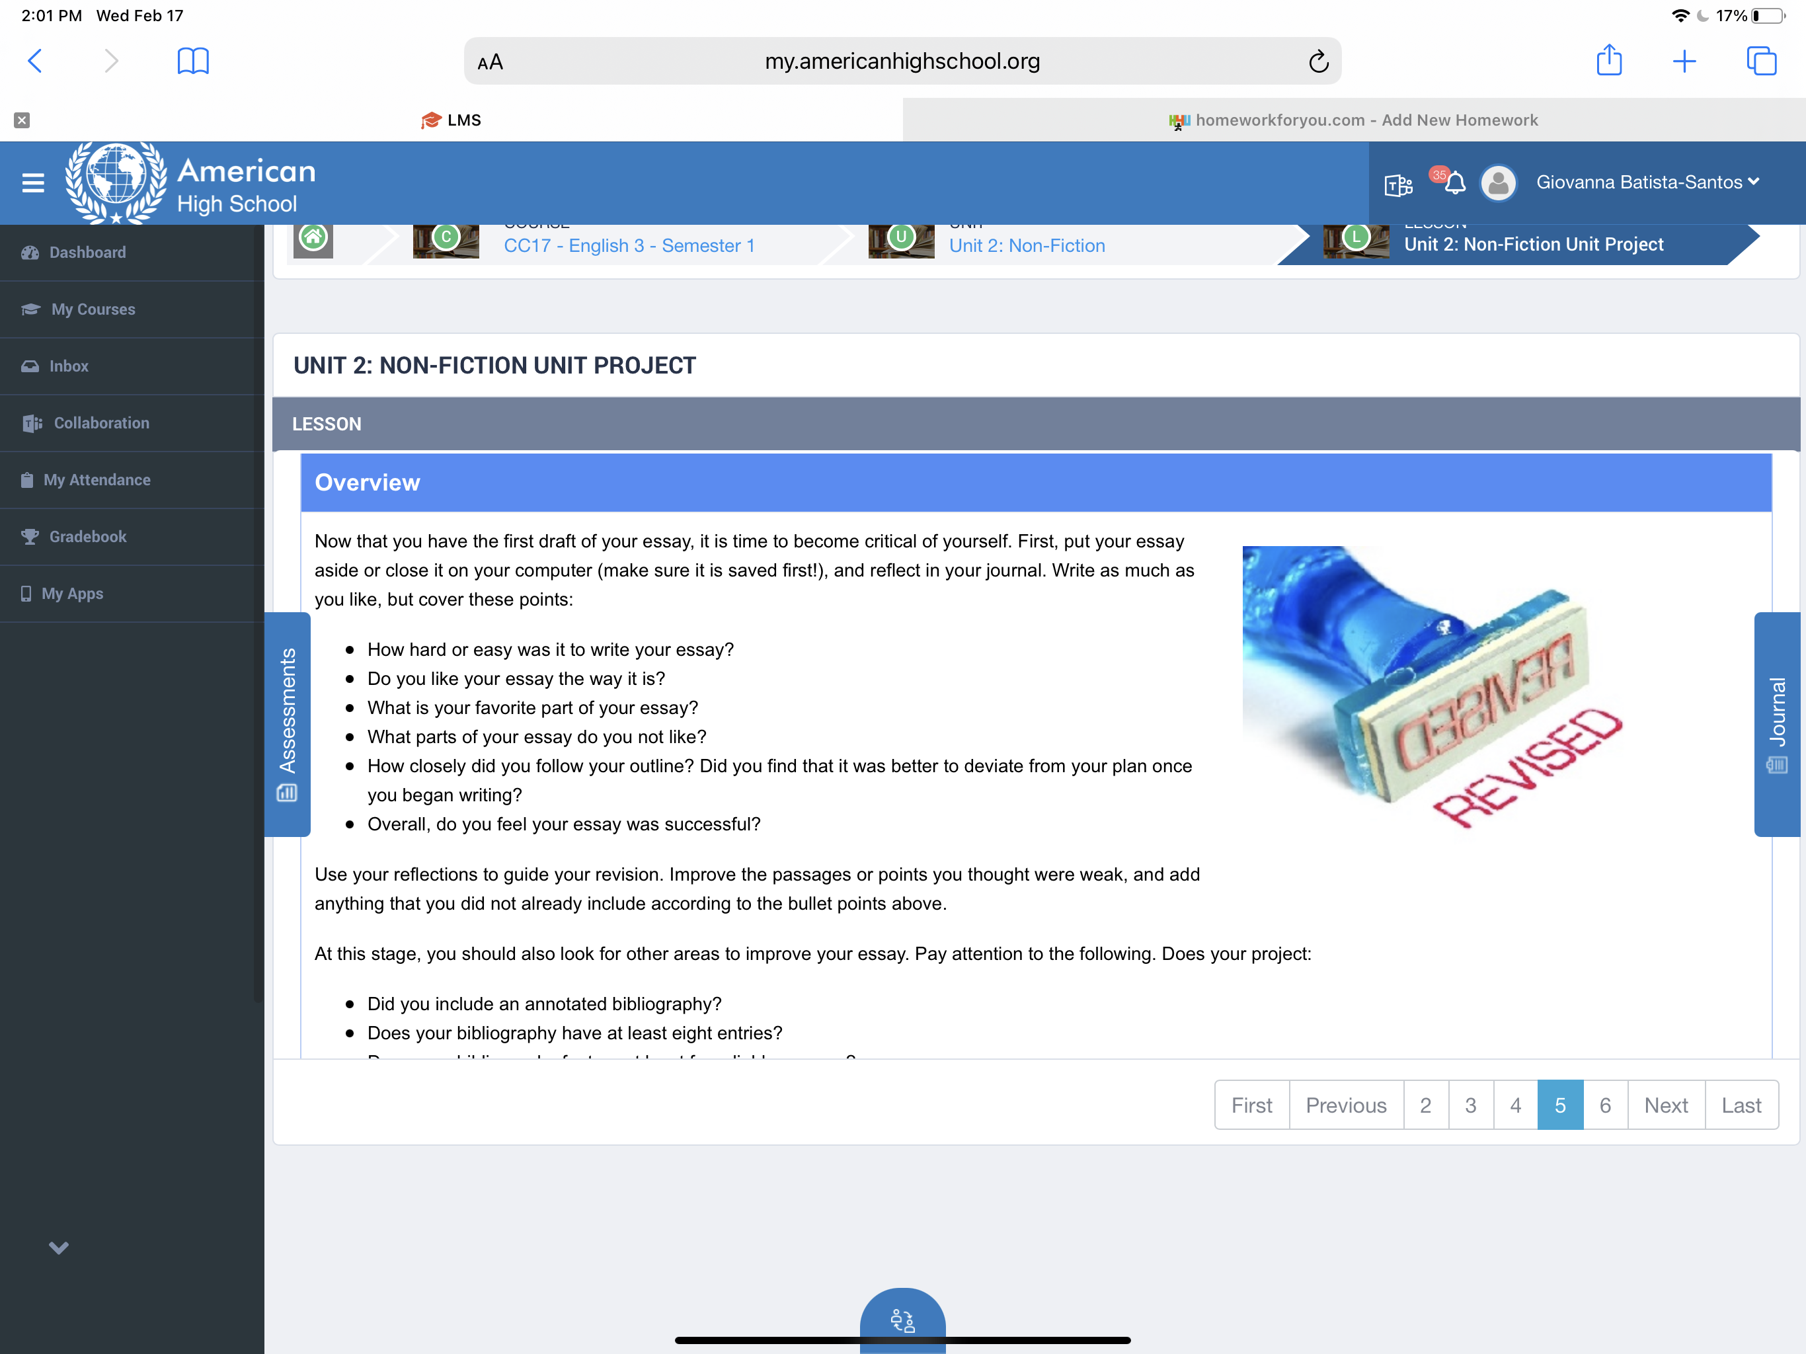Screen dimensions: 1806x1354
Task: Click the notifications bell icon
Action: coord(1454,183)
